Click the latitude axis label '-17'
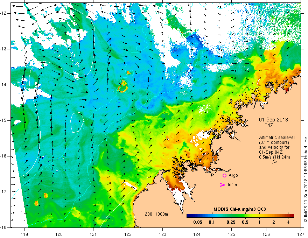 (3, 192)
